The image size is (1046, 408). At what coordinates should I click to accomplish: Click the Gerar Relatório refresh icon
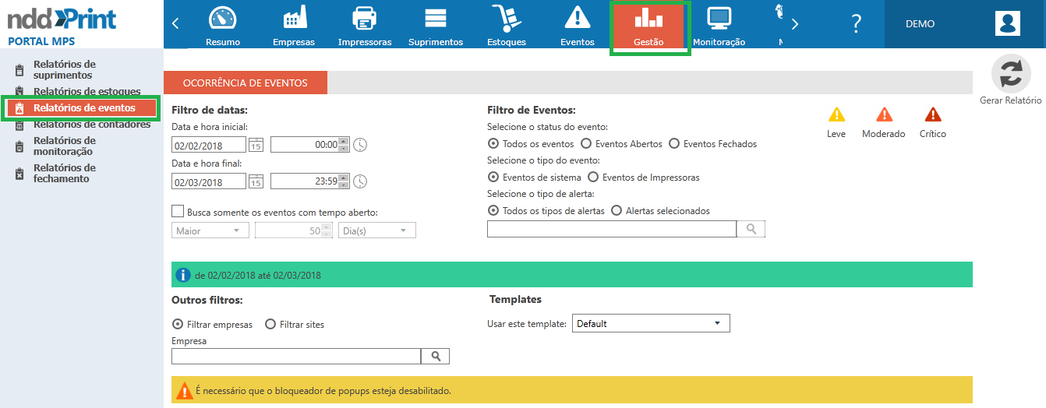click(x=1010, y=75)
